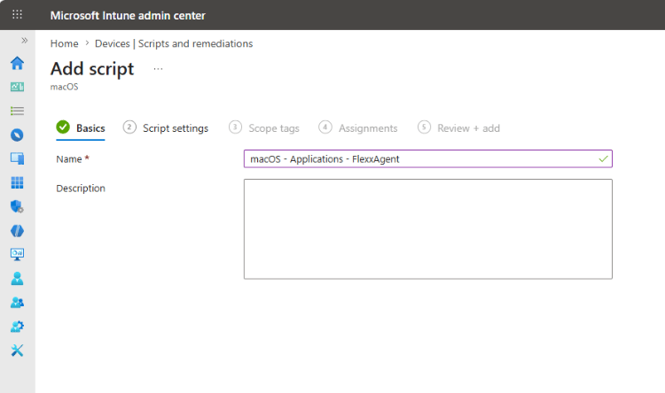Open Reports icon in sidebar

[18, 231]
